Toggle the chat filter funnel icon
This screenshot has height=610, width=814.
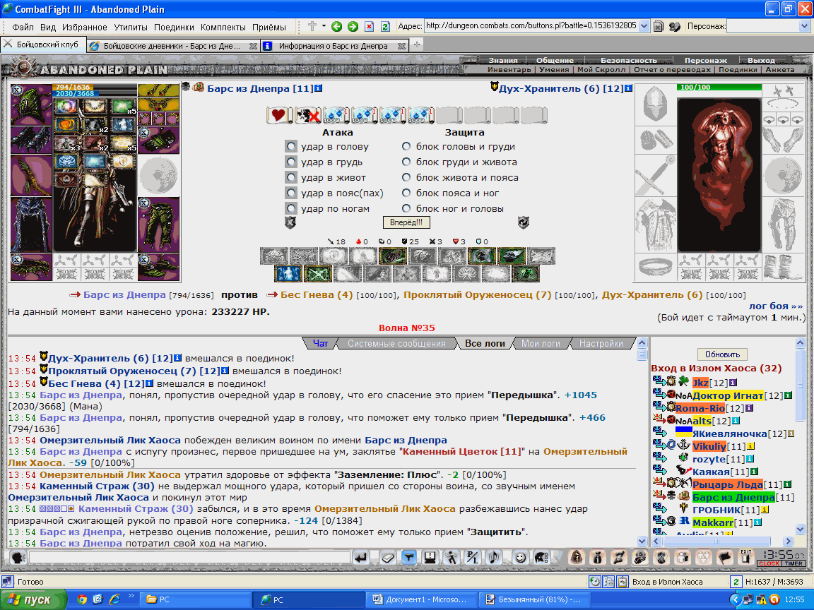(409, 558)
